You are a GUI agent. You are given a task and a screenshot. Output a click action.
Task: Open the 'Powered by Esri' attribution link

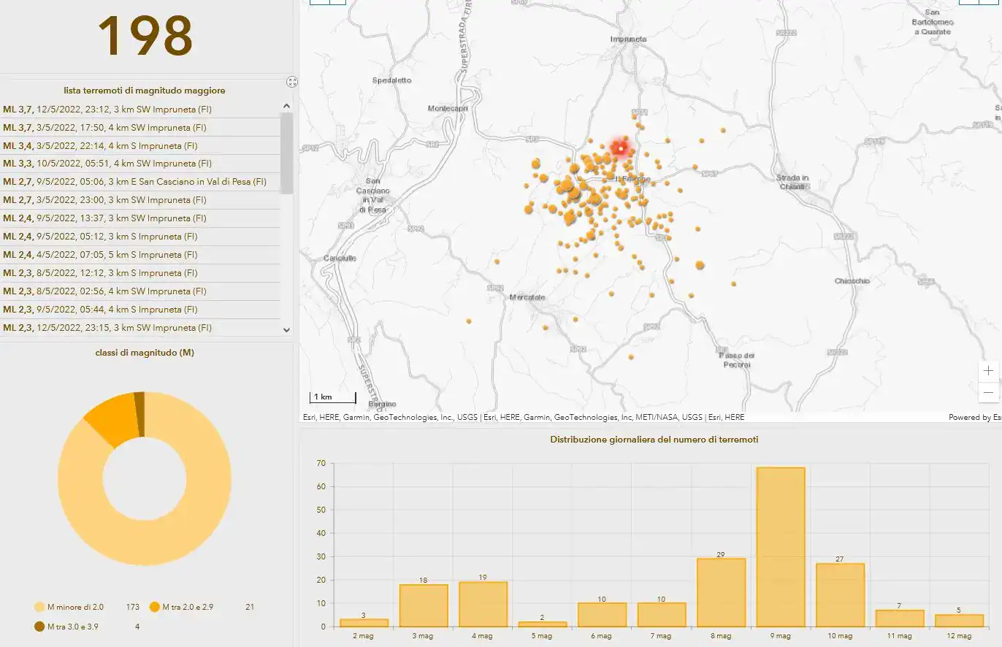[x=975, y=418]
